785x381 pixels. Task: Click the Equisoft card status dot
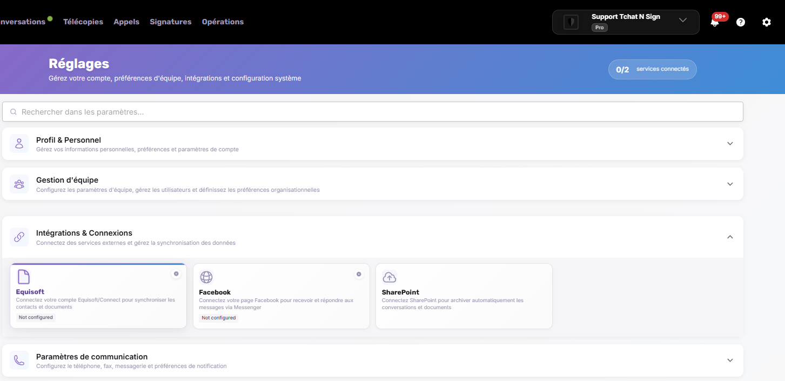pyautogui.click(x=176, y=274)
